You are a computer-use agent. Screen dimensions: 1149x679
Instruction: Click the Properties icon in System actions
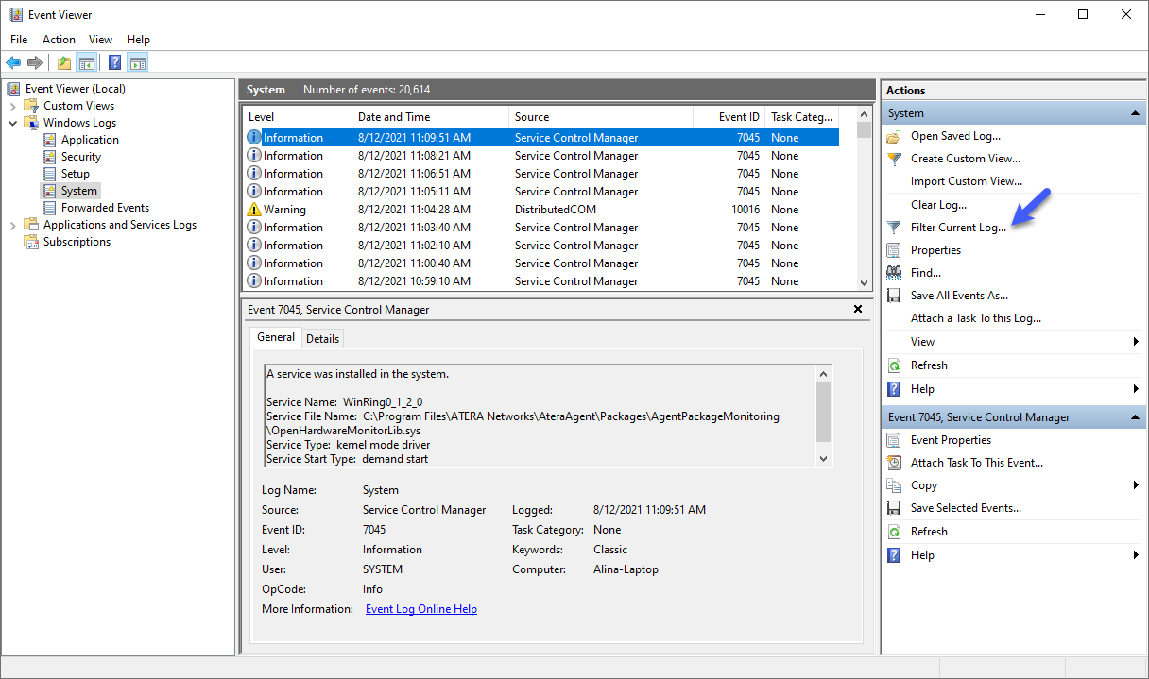pos(894,250)
